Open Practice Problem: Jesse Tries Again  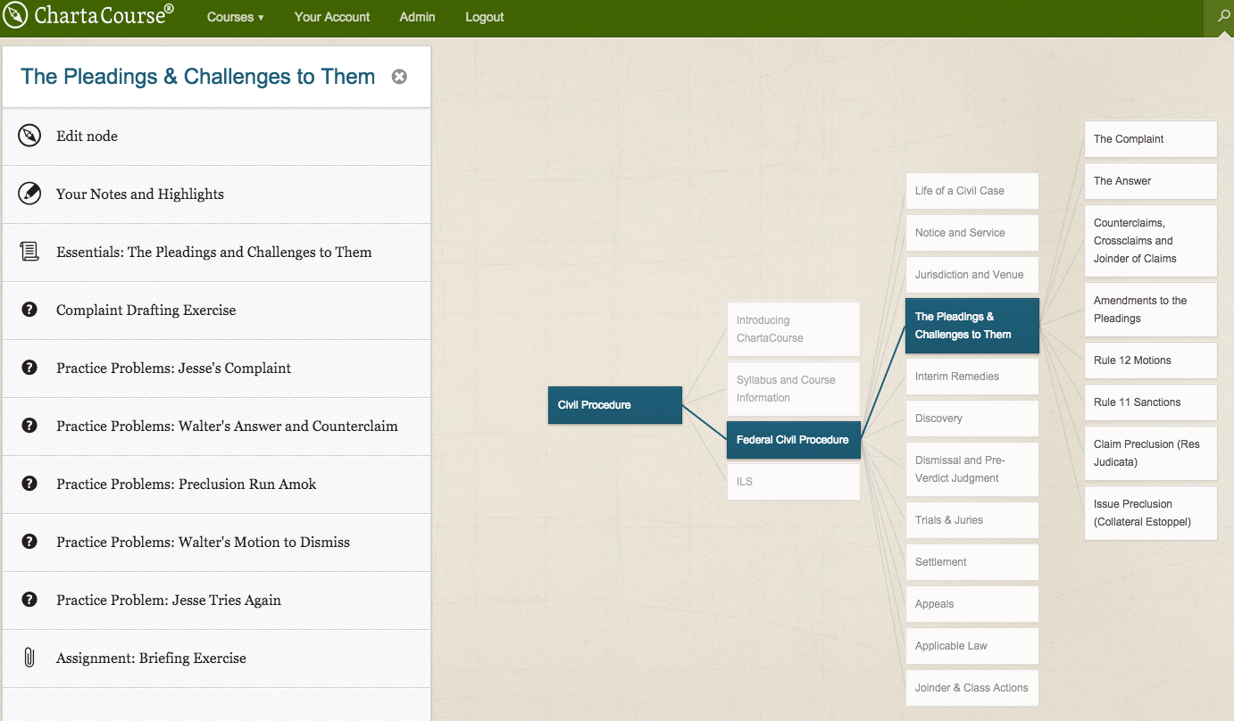pyautogui.click(x=216, y=601)
